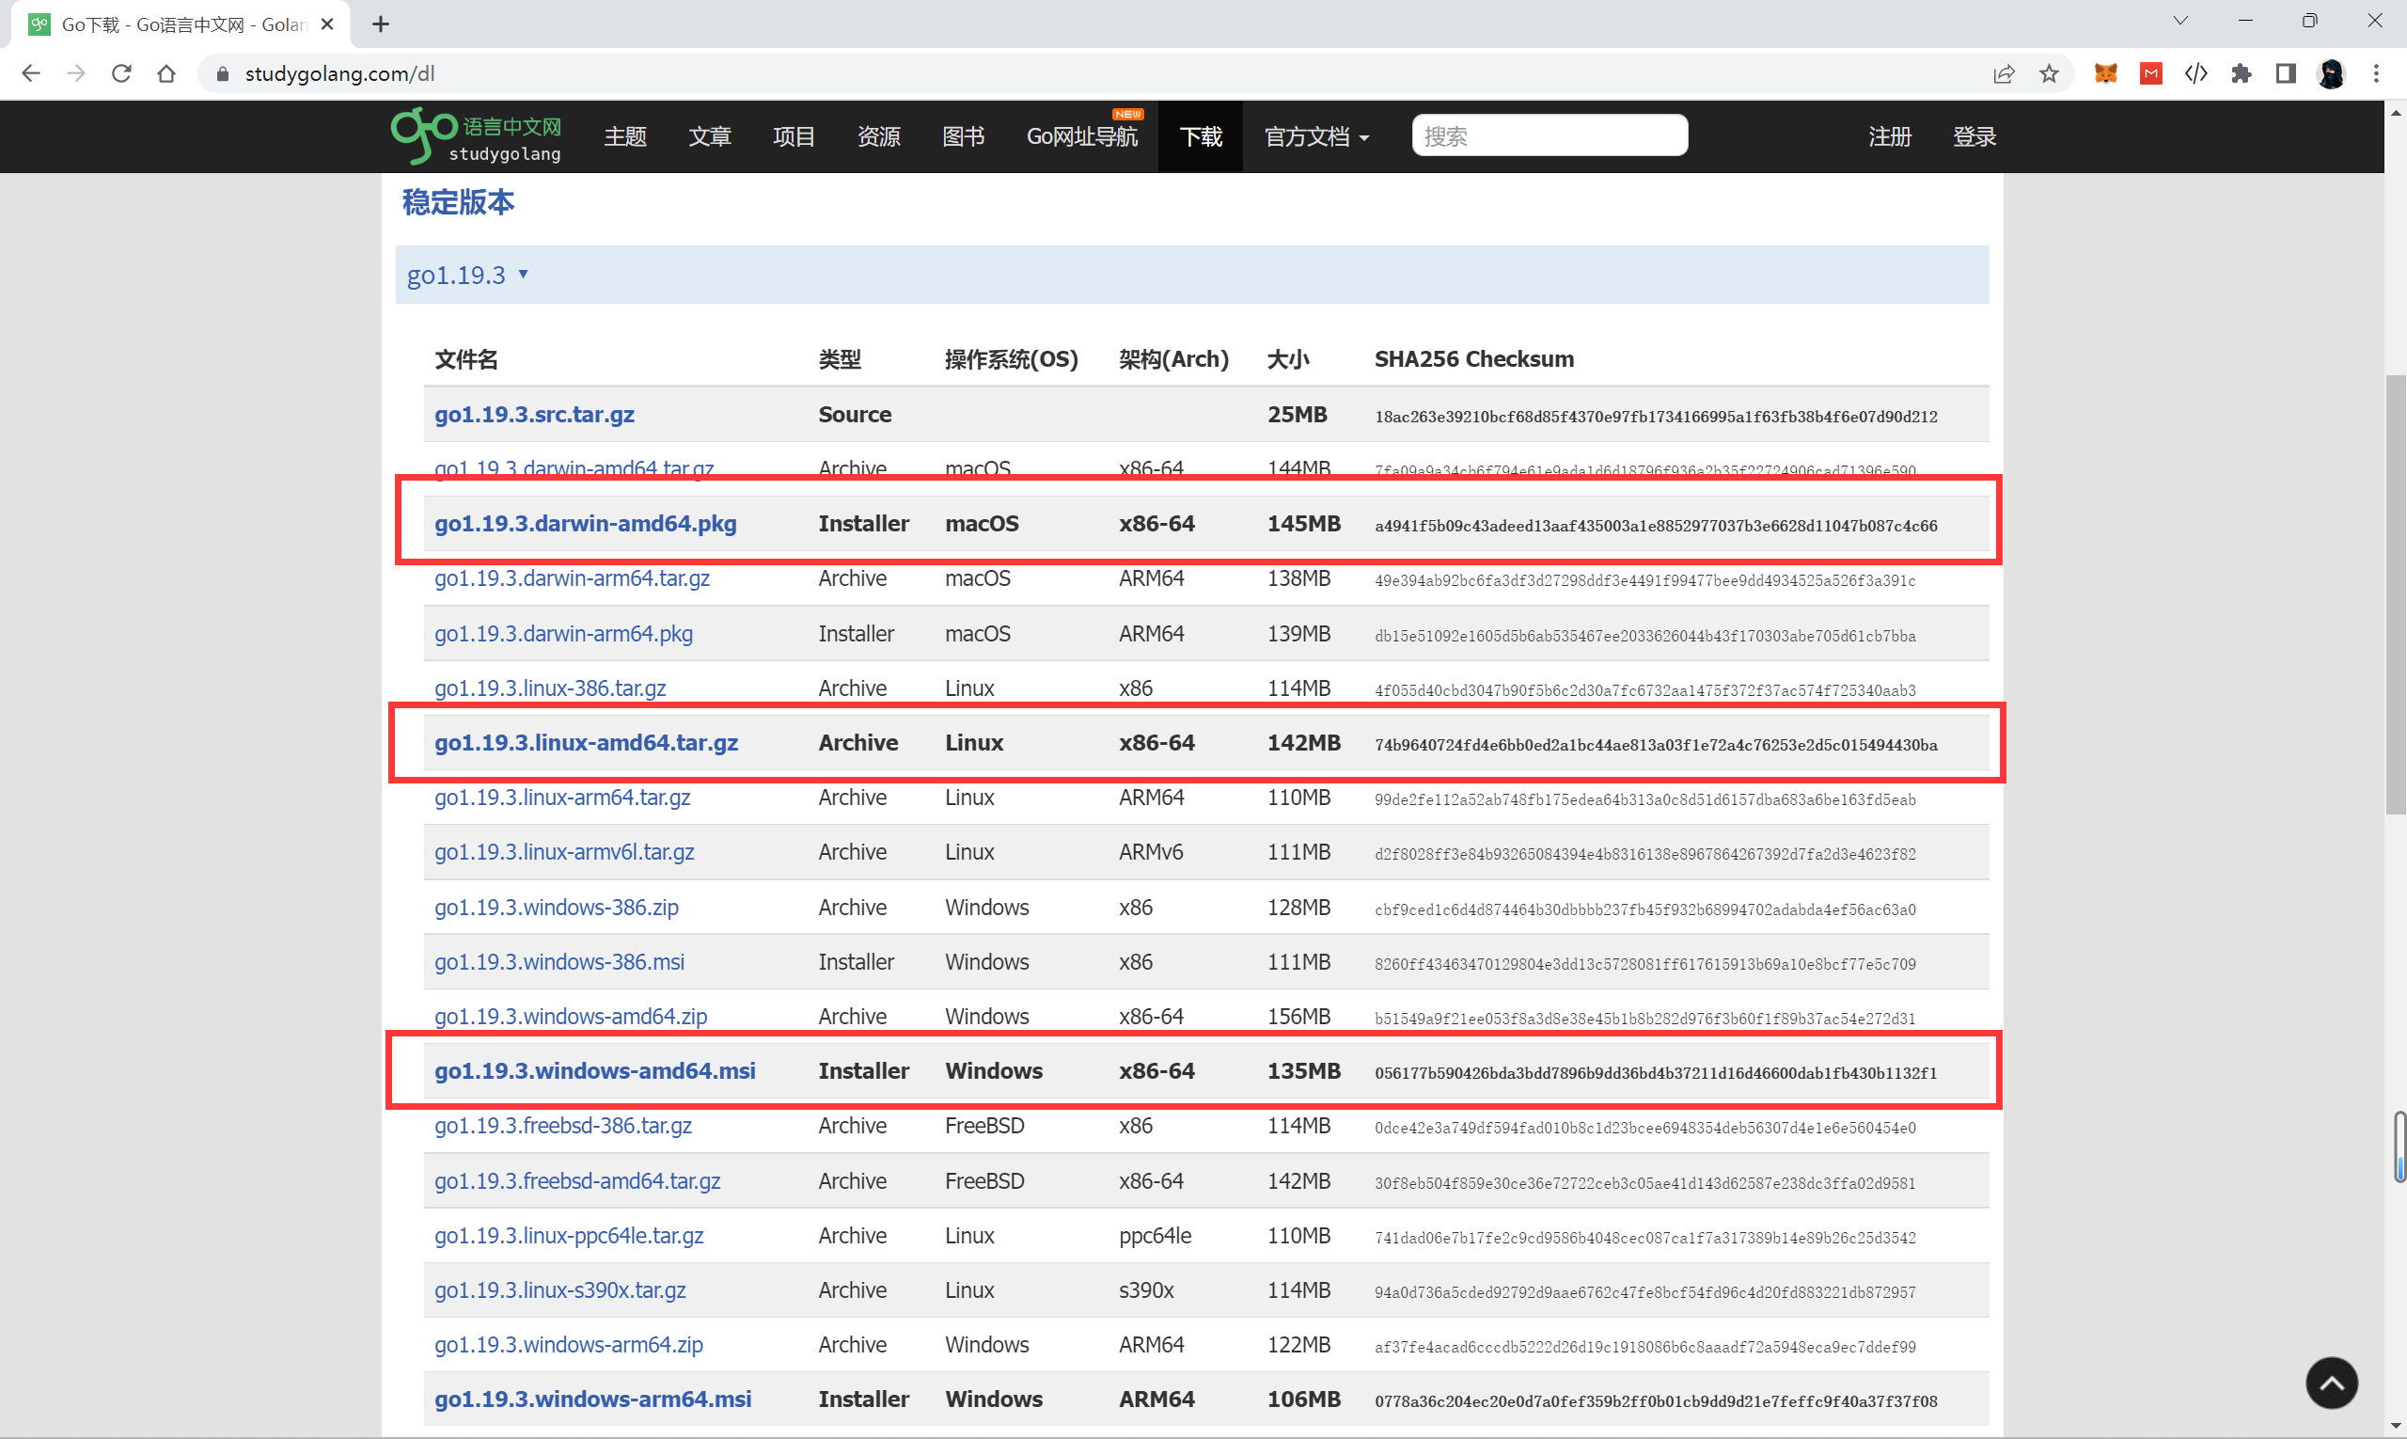Select the 下载 navigation tab
The width and height of the screenshot is (2407, 1439).
[1201, 136]
